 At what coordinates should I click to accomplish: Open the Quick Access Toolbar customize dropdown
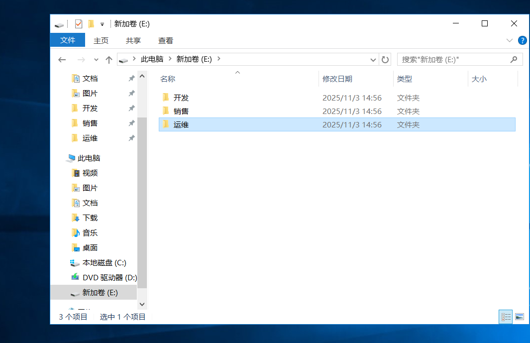tap(102, 24)
